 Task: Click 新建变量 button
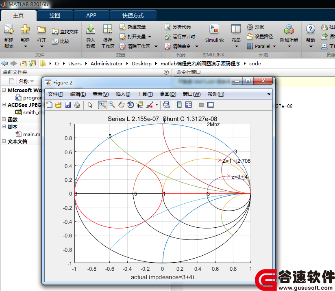point(133,27)
